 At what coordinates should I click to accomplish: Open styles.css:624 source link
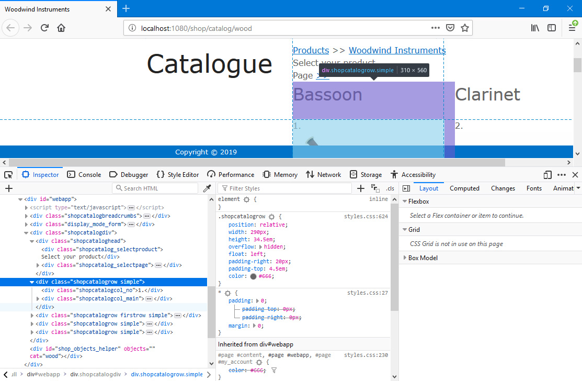(366, 217)
